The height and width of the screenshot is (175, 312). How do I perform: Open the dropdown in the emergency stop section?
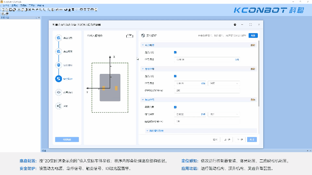pos(224,83)
